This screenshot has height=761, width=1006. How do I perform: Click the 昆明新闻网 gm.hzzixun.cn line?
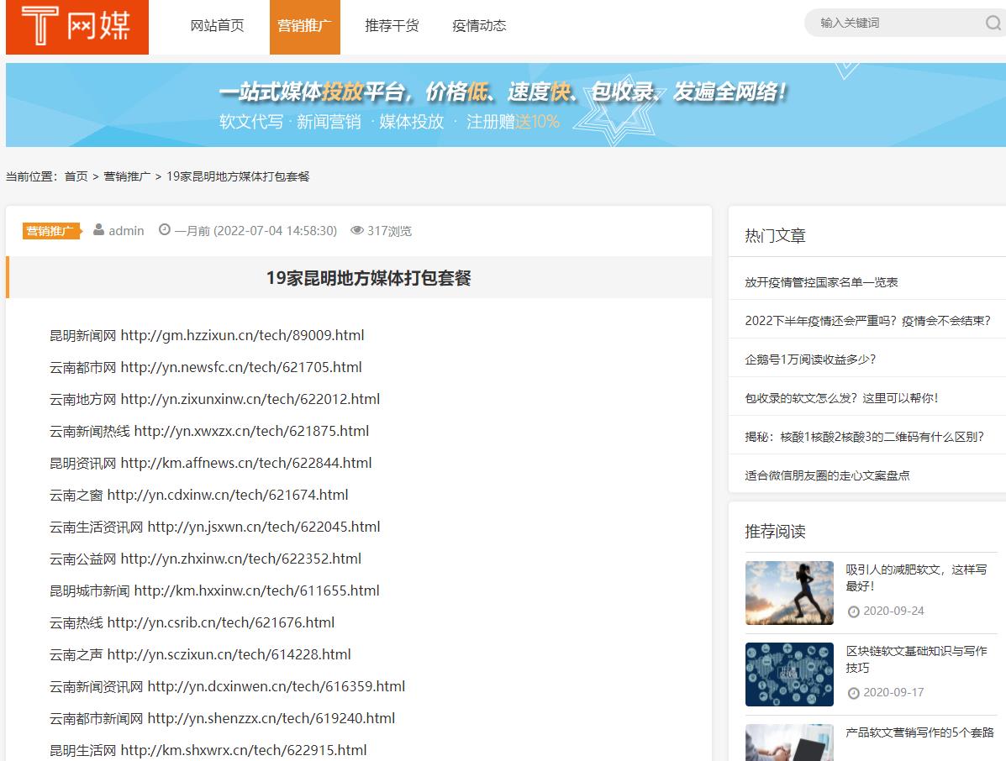click(207, 335)
